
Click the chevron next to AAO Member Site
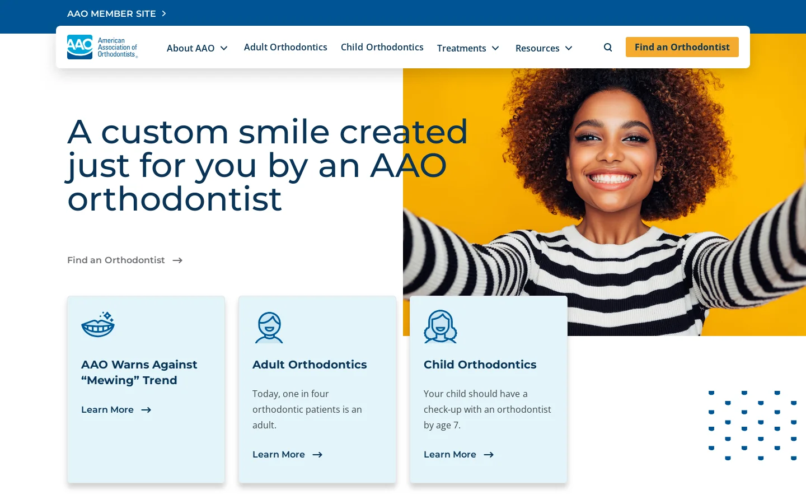[x=164, y=13]
